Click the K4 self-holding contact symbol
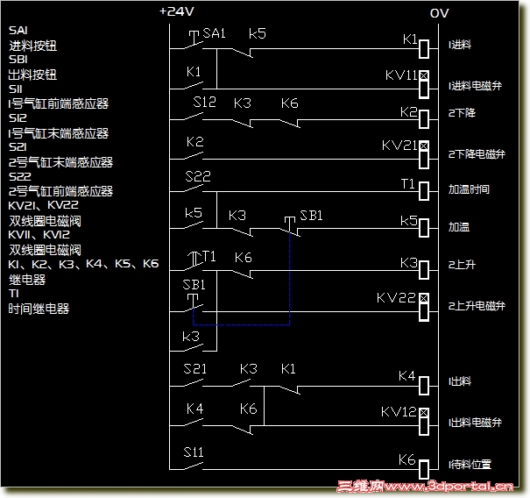 coord(194,423)
